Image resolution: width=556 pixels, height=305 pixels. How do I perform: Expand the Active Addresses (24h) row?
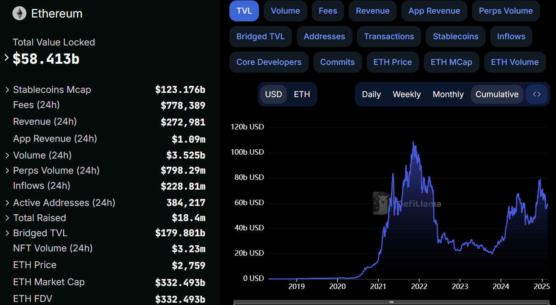tap(7, 203)
